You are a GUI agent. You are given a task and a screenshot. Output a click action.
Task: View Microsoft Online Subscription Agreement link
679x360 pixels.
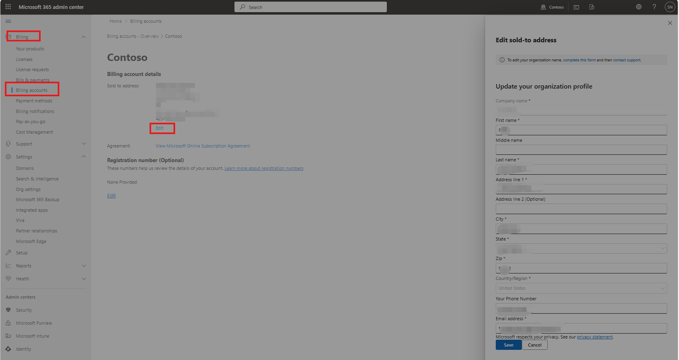pyautogui.click(x=203, y=146)
